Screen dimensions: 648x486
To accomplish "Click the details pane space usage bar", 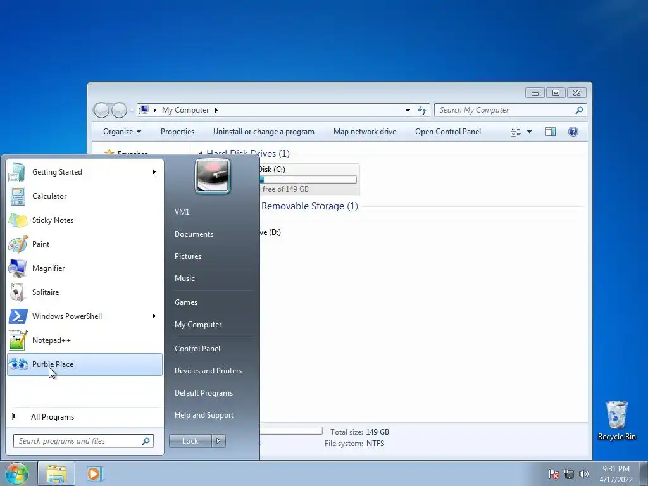I will point(291,431).
